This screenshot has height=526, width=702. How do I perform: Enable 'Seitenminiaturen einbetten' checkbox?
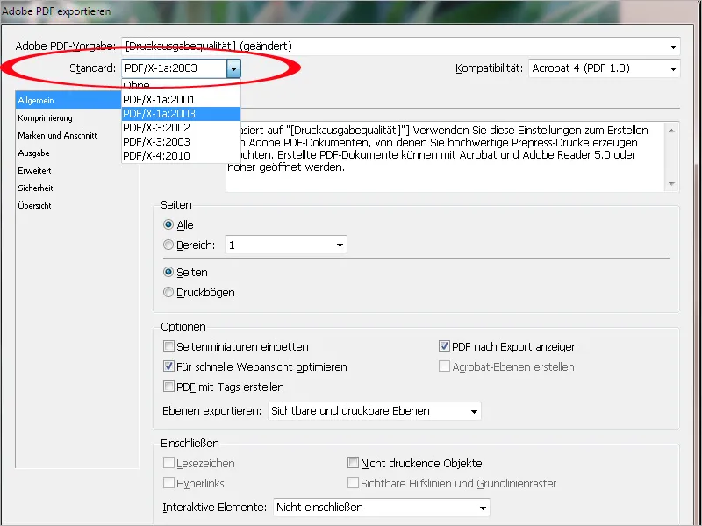(168, 346)
